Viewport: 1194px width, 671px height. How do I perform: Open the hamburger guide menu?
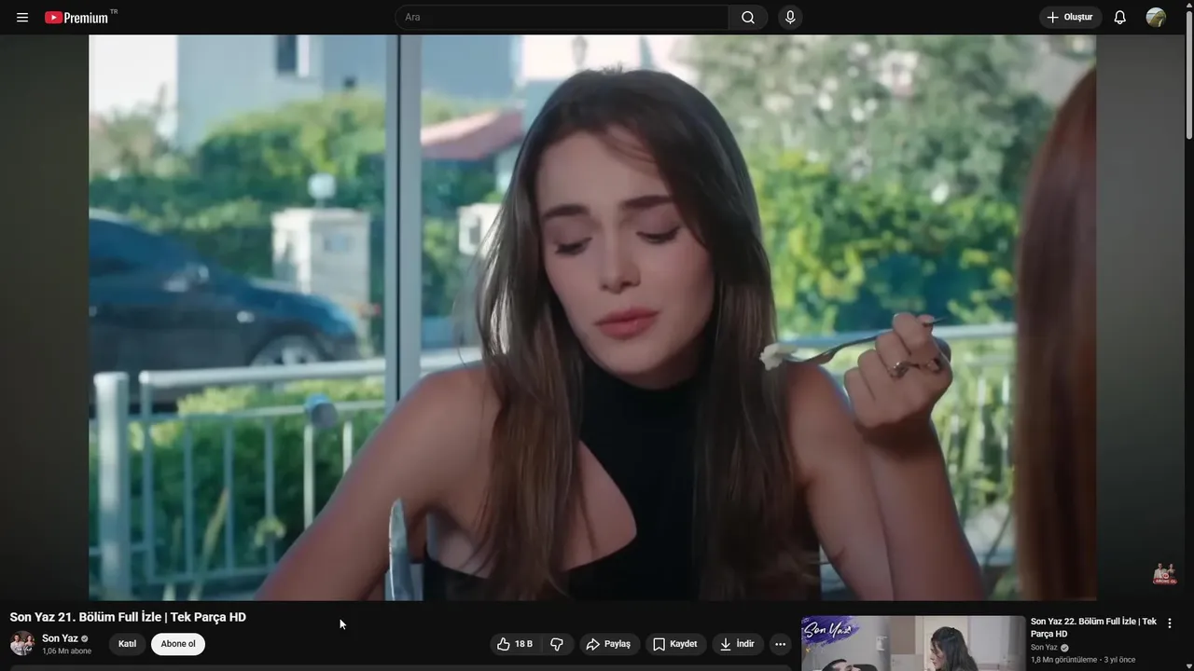pyautogui.click(x=22, y=18)
